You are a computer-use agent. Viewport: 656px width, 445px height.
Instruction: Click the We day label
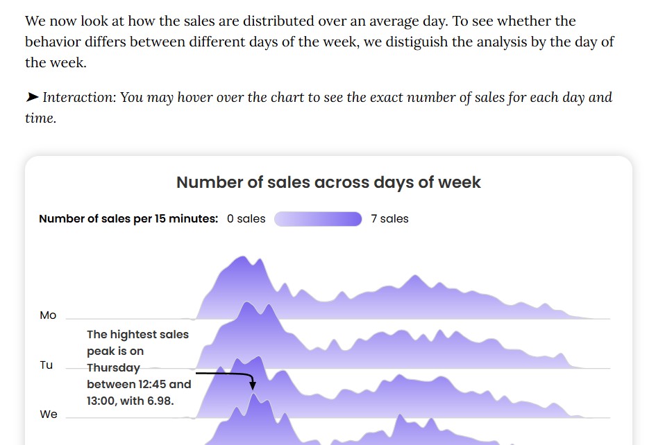48,414
